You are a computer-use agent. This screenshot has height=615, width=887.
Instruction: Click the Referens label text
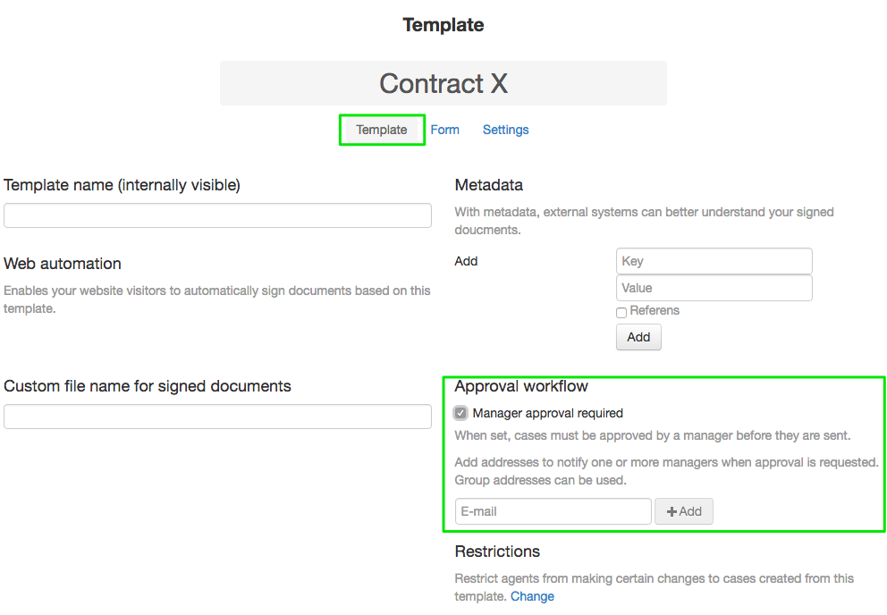(655, 311)
